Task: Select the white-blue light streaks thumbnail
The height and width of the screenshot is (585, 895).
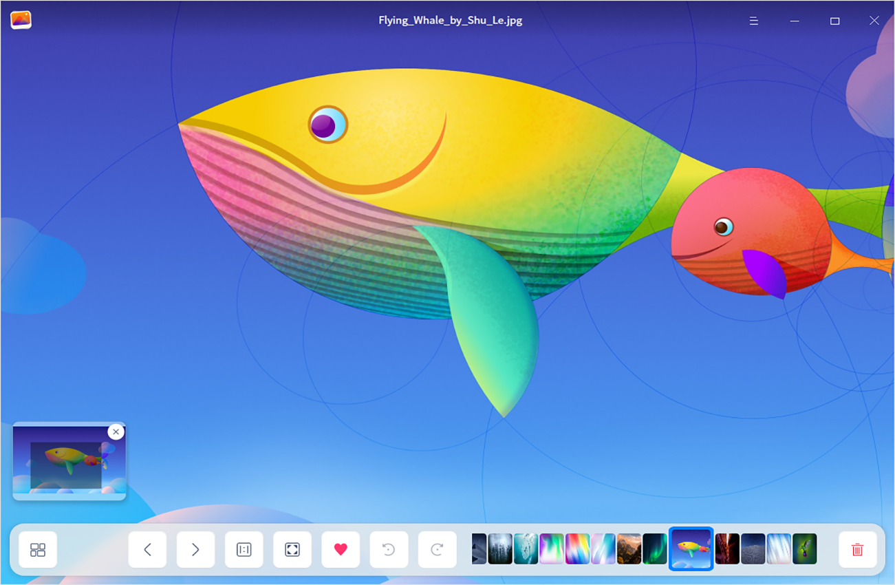Action: click(779, 549)
